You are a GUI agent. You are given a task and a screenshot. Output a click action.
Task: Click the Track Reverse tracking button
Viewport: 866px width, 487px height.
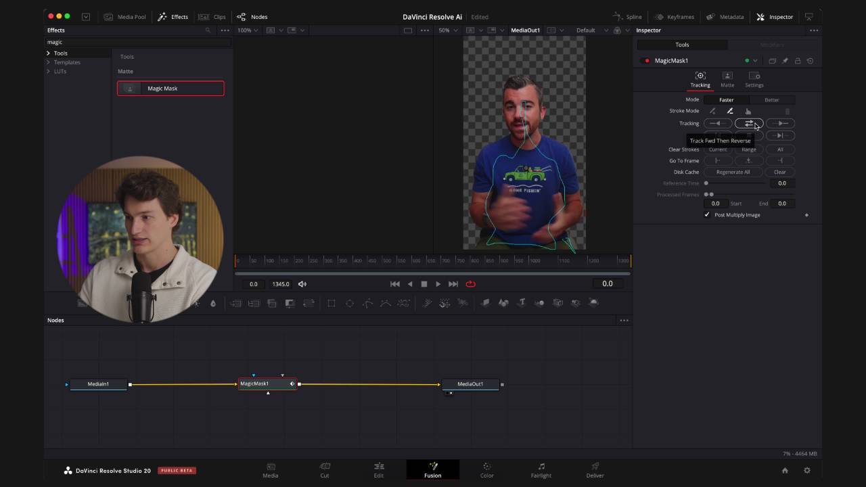(717, 123)
